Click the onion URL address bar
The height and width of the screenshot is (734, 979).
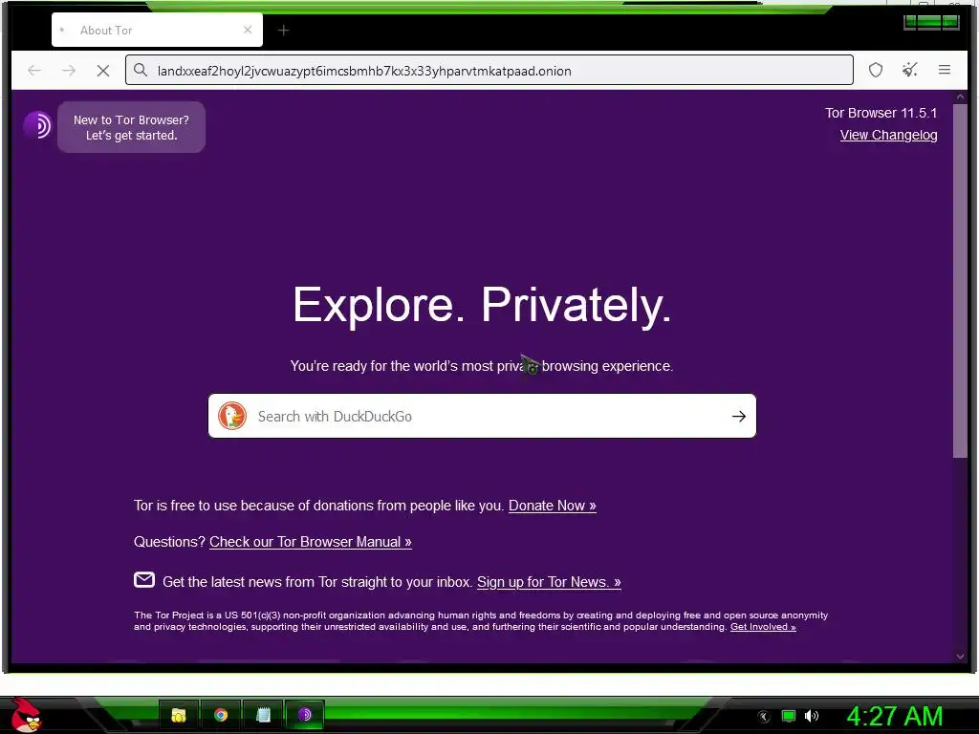[489, 70]
